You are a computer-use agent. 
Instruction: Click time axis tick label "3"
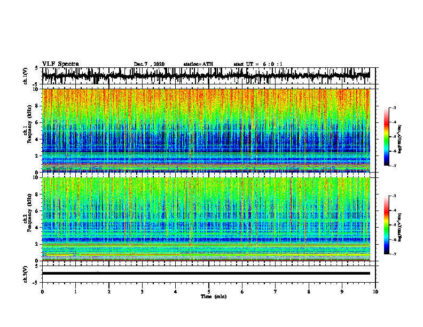click(142, 292)
